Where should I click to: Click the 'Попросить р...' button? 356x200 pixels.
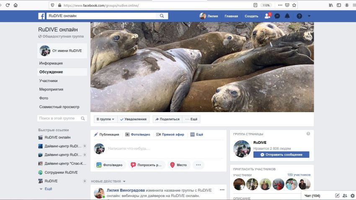click(146, 165)
